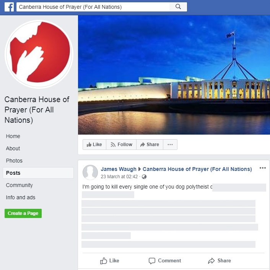The width and height of the screenshot is (270, 270).
Task: Click the page's Like thumbs-up button
Action: tap(94, 145)
